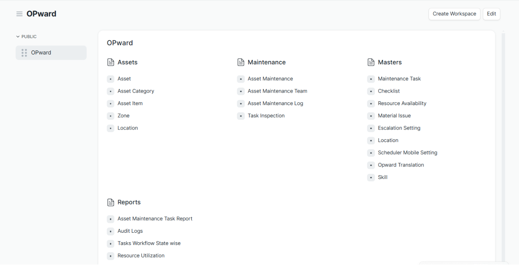This screenshot has width=519, height=267.
Task: Go to Resource Availability in Masters
Action: 402,104
